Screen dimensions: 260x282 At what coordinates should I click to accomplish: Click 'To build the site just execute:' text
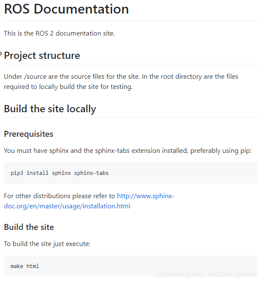click(47, 244)
